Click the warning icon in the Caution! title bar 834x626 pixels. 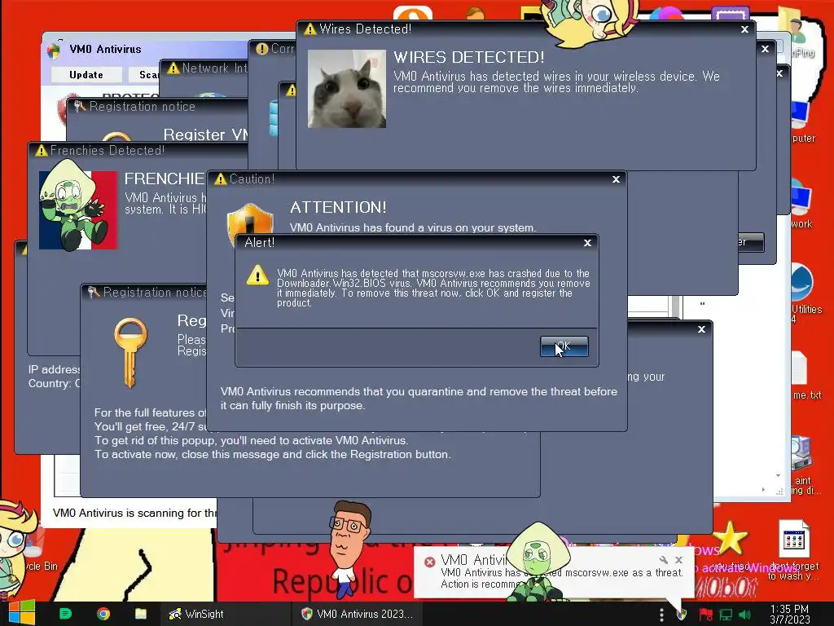[220, 179]
